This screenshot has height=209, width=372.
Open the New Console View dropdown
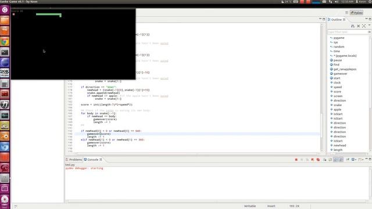pos(360,160)
